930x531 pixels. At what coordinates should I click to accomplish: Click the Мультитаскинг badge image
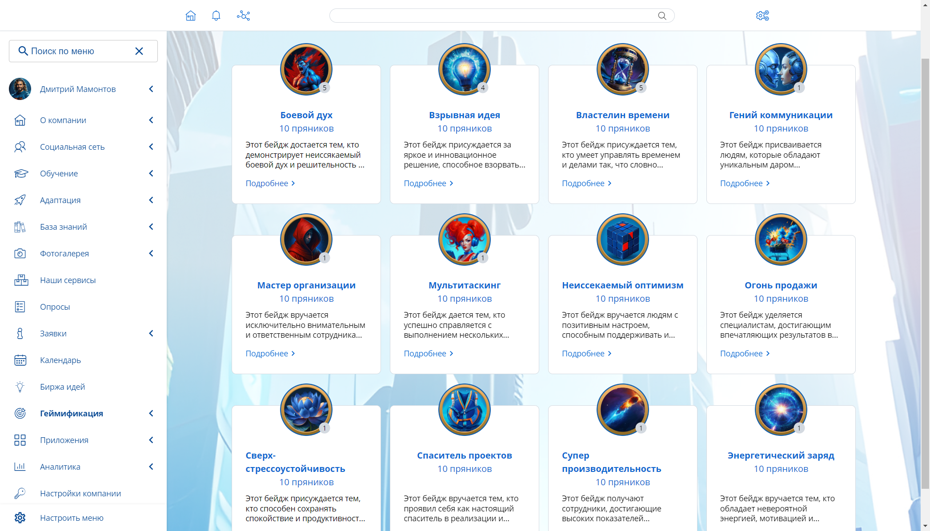pos(464,240)
